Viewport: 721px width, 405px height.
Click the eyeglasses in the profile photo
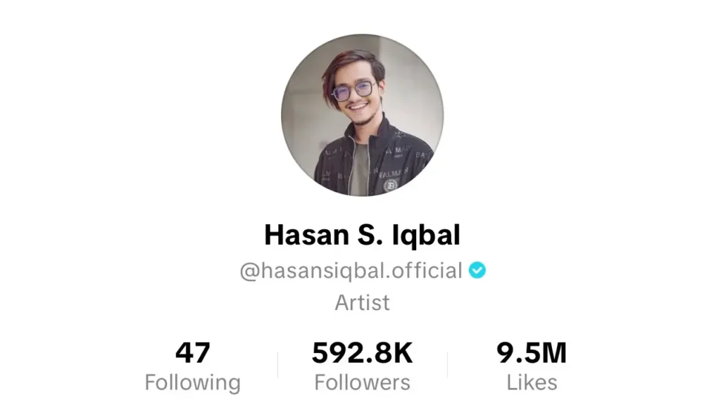click(355, 91)
